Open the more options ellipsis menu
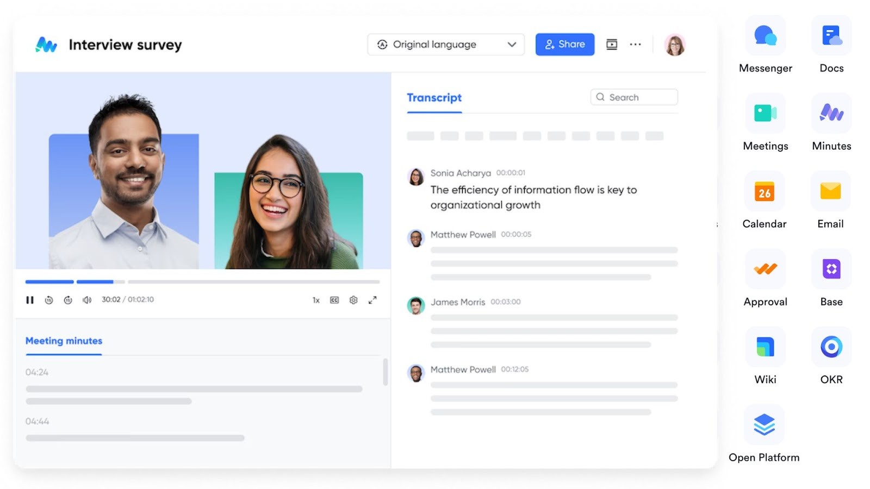 point(635,45)
